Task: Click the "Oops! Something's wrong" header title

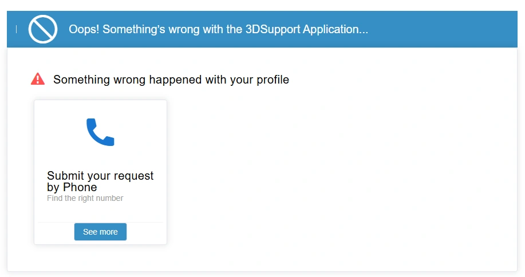Action: click(218, 29)
